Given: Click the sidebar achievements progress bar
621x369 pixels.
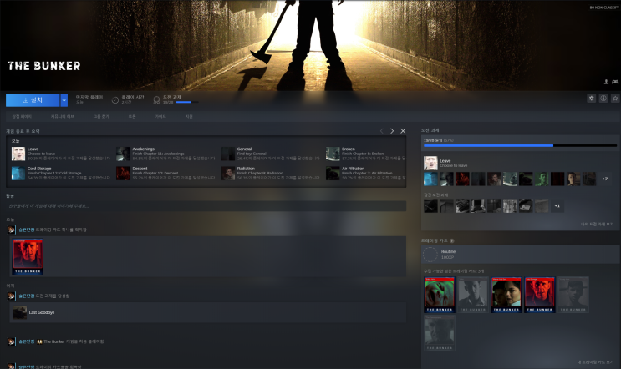Looking at the screenshot, I should [520, 145].
